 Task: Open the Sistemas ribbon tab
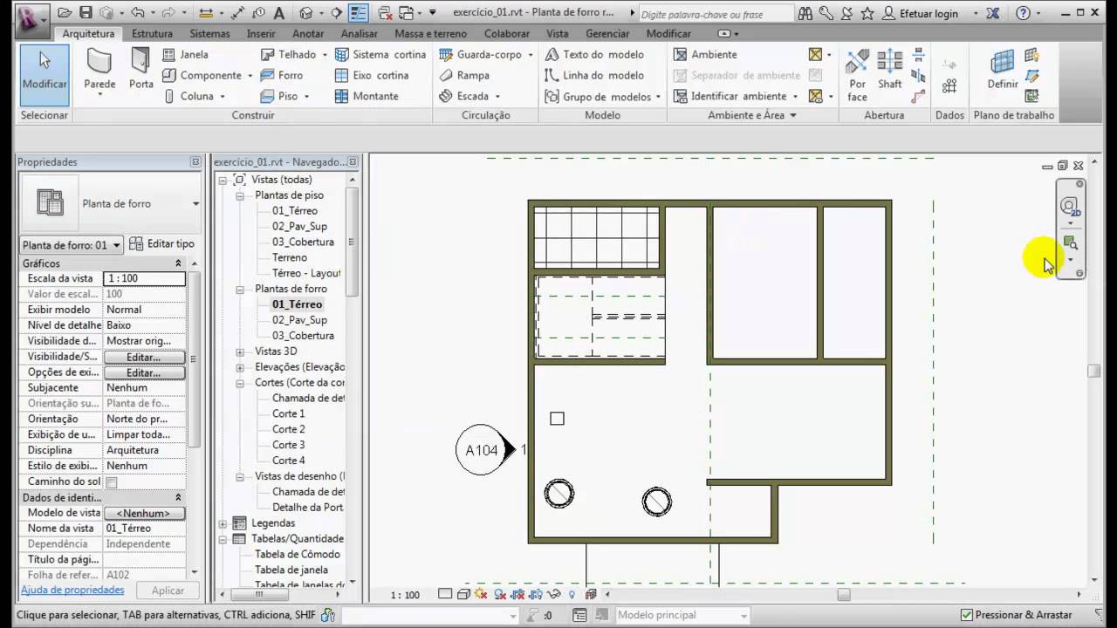(210, 33)
